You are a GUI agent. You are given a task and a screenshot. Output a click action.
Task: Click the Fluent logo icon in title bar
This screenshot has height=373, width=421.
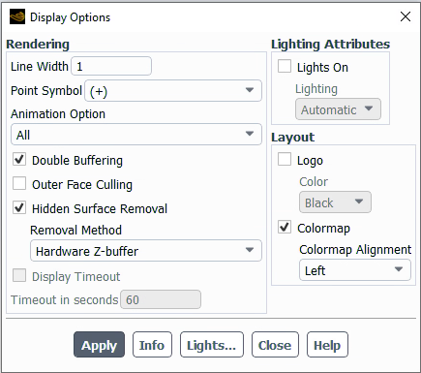tap(17, 16)
